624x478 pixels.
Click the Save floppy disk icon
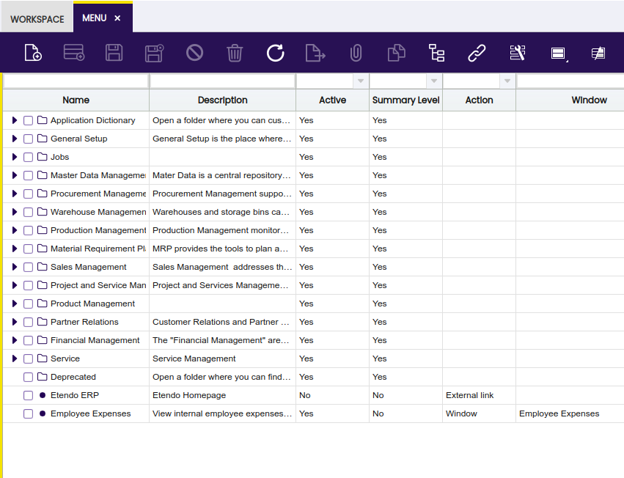coord(114,53)
